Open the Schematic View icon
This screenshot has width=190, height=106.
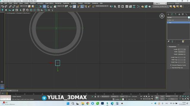(134, 6)
